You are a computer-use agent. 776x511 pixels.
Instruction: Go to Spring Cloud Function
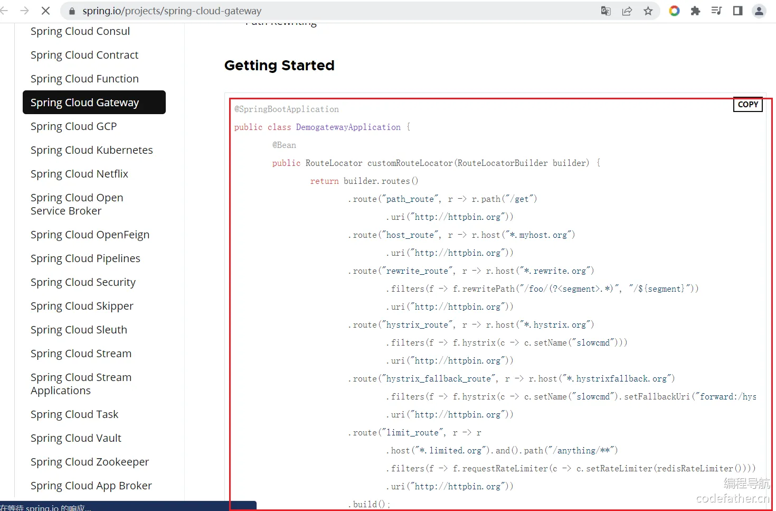pos(84,79)
